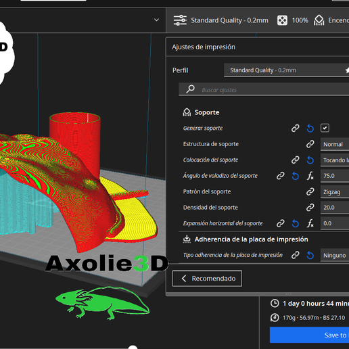Click the infill percentage icon beside 100%
This screenshot has height=349, width=349.
282,20
